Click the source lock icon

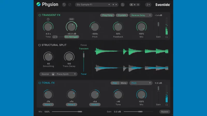pos(53,74)
